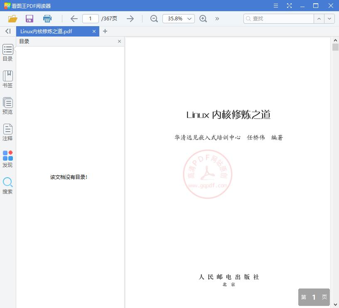Expand more toolbar tools chevron
The height and width of the screenshot is (308, 339).
coord(217,19)
